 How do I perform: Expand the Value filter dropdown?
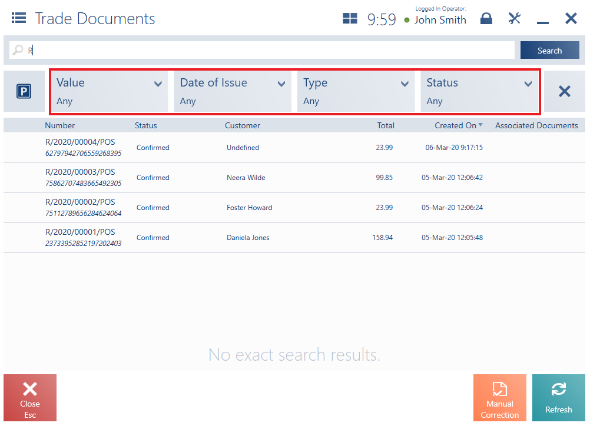coord(110,91)
